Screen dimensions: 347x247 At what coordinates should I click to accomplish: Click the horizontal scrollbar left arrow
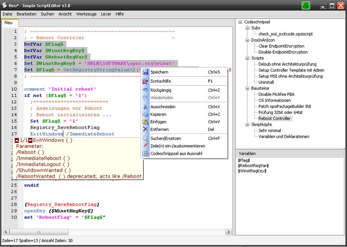tap(6, 232)
